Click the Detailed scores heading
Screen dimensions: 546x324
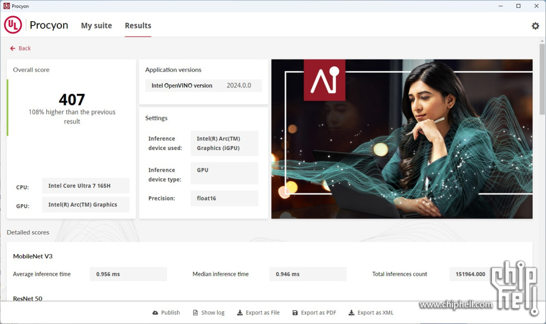pos(28,232)
